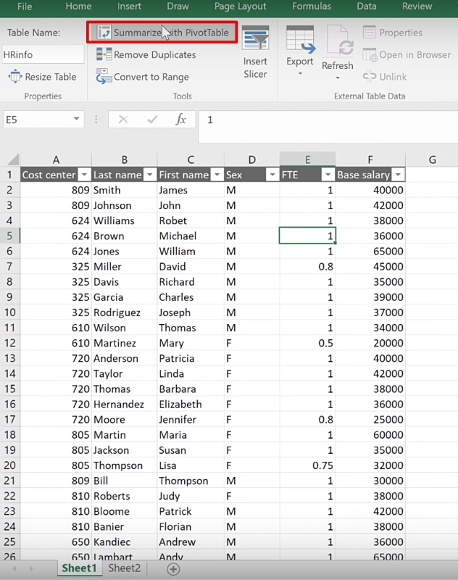
Task: Switch to the Page Layout tab
Action: (x=240, y=7)
